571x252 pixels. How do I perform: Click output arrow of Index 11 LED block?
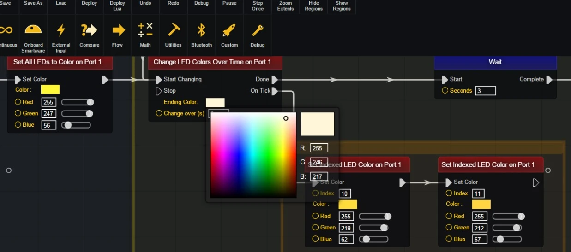click(536, 182)
